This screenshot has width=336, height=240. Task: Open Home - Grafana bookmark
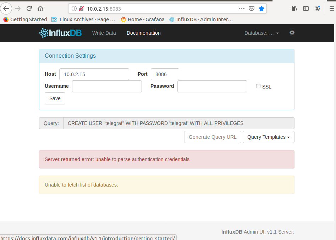143,19
